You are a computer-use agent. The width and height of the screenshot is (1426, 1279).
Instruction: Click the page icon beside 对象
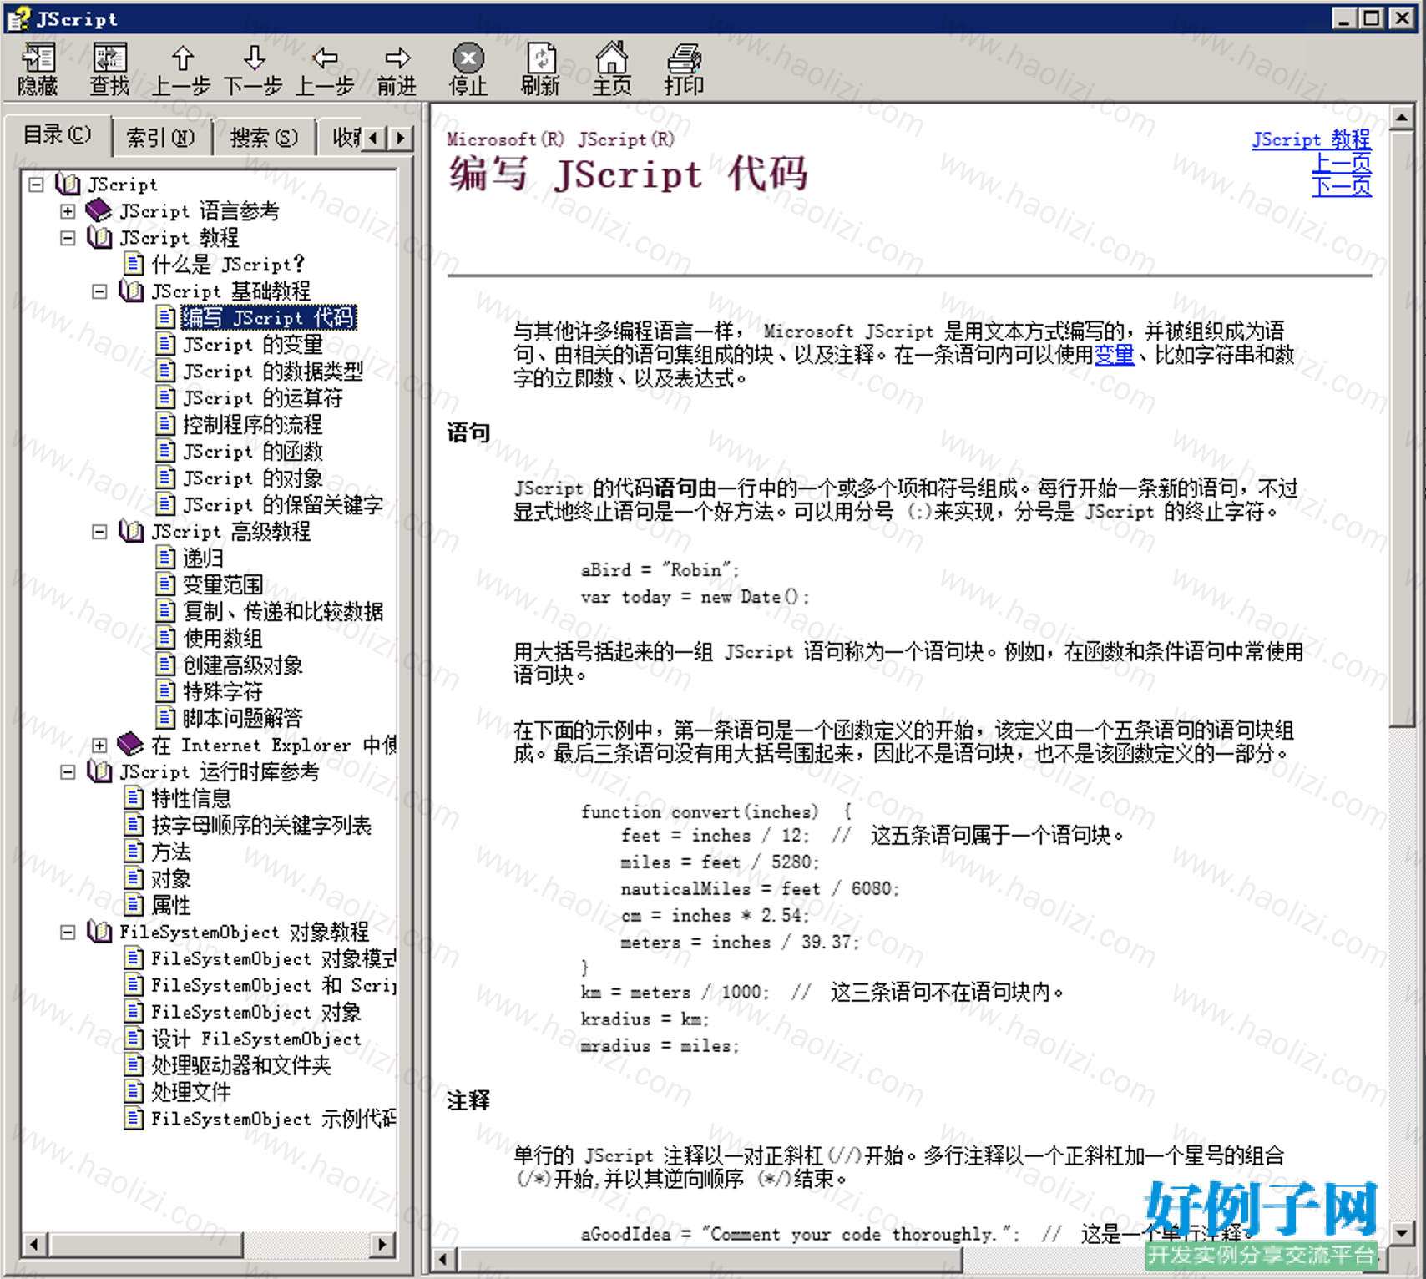coord(134,878)
